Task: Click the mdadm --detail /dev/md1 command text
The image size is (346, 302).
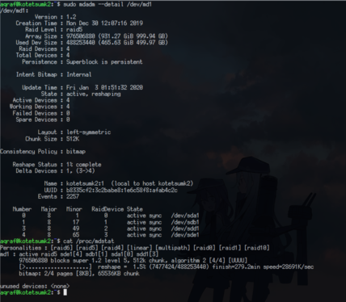Action: (x=108, y=4)
